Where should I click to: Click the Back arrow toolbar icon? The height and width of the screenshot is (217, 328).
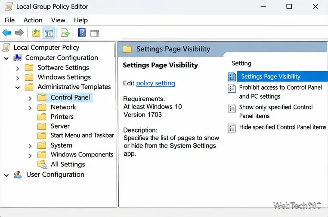(7, 33)
